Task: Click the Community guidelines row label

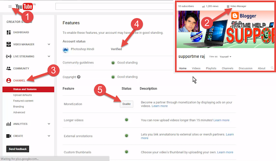Action: (78, 63)
